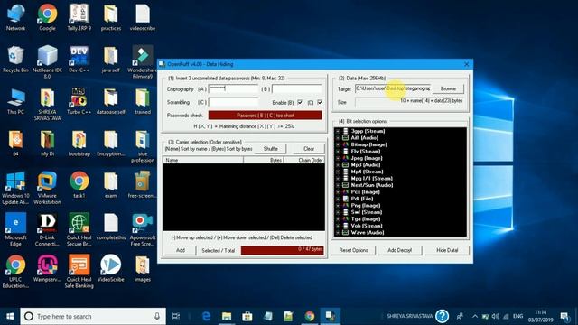The image size is (578, 325).
Task: Expand the Wave (Audio) node
Action: click(x=338, y=233)
